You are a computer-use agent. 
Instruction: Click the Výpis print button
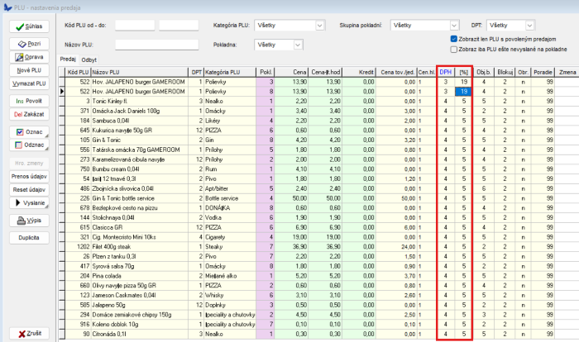[x=29, y=221]
